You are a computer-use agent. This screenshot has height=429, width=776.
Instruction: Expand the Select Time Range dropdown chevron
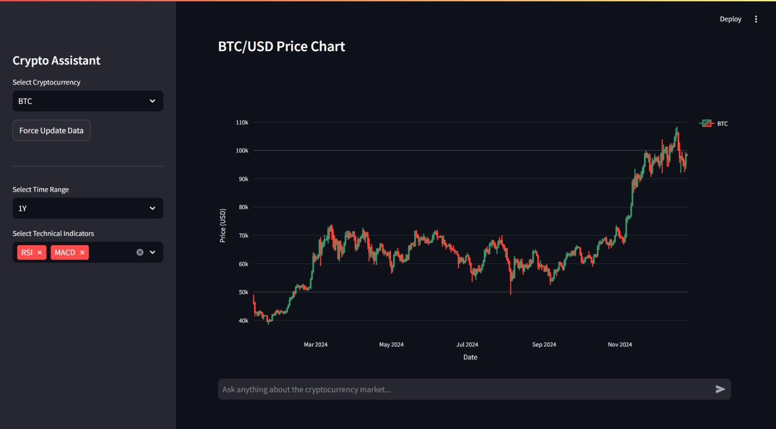pyautogui.click(x=153, y=209)
